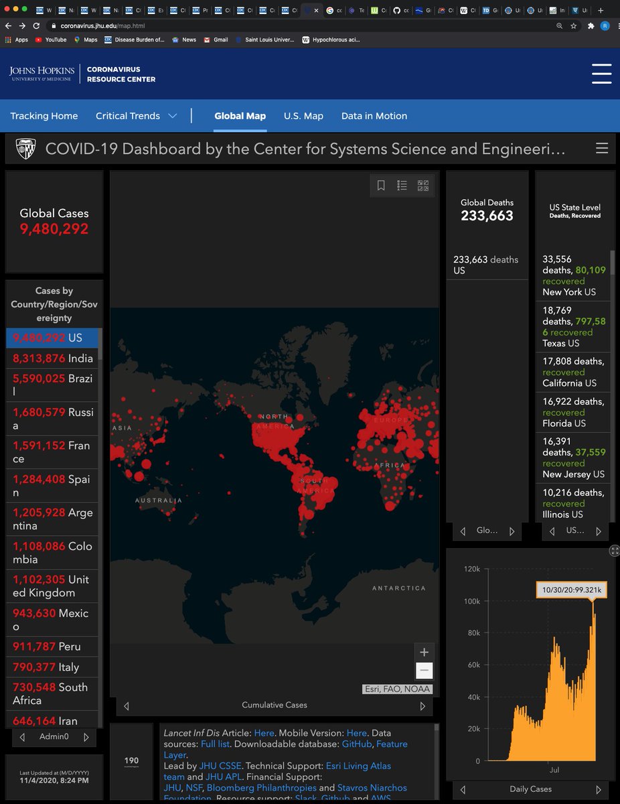Go to next Global deaths panel tab

coord(512,531)
